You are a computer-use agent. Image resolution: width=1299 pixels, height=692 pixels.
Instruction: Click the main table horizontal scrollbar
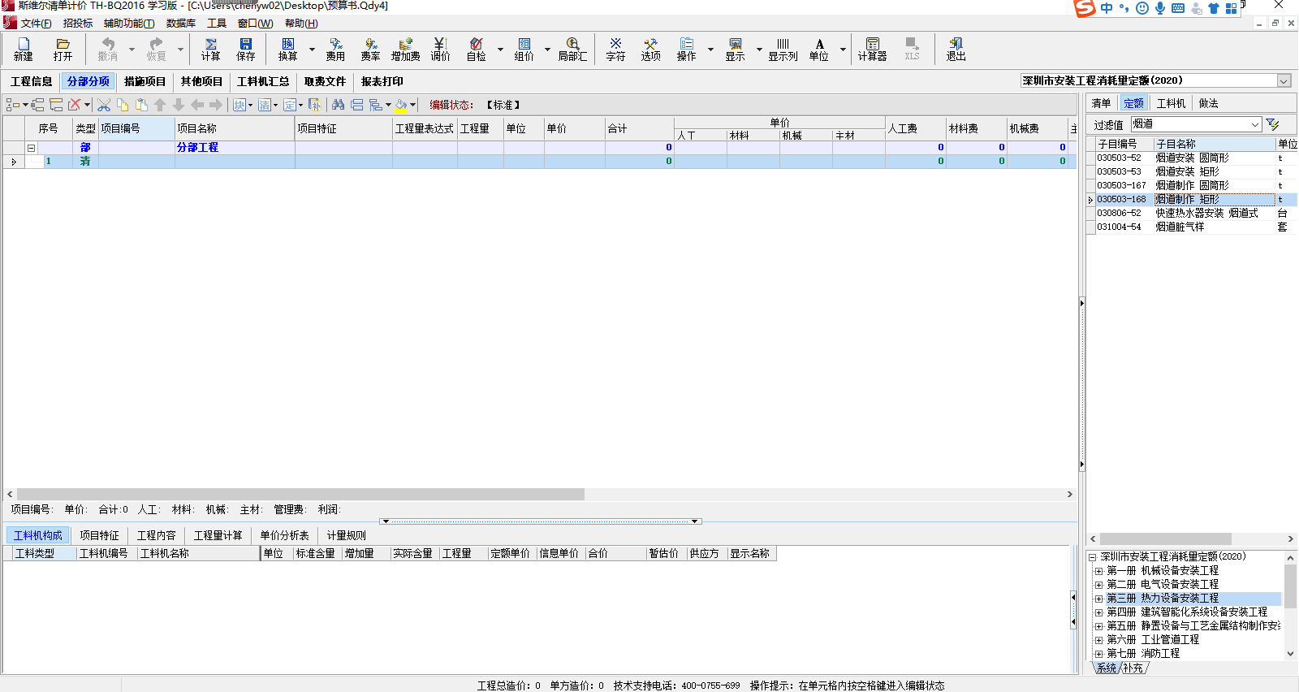point(300,495)
